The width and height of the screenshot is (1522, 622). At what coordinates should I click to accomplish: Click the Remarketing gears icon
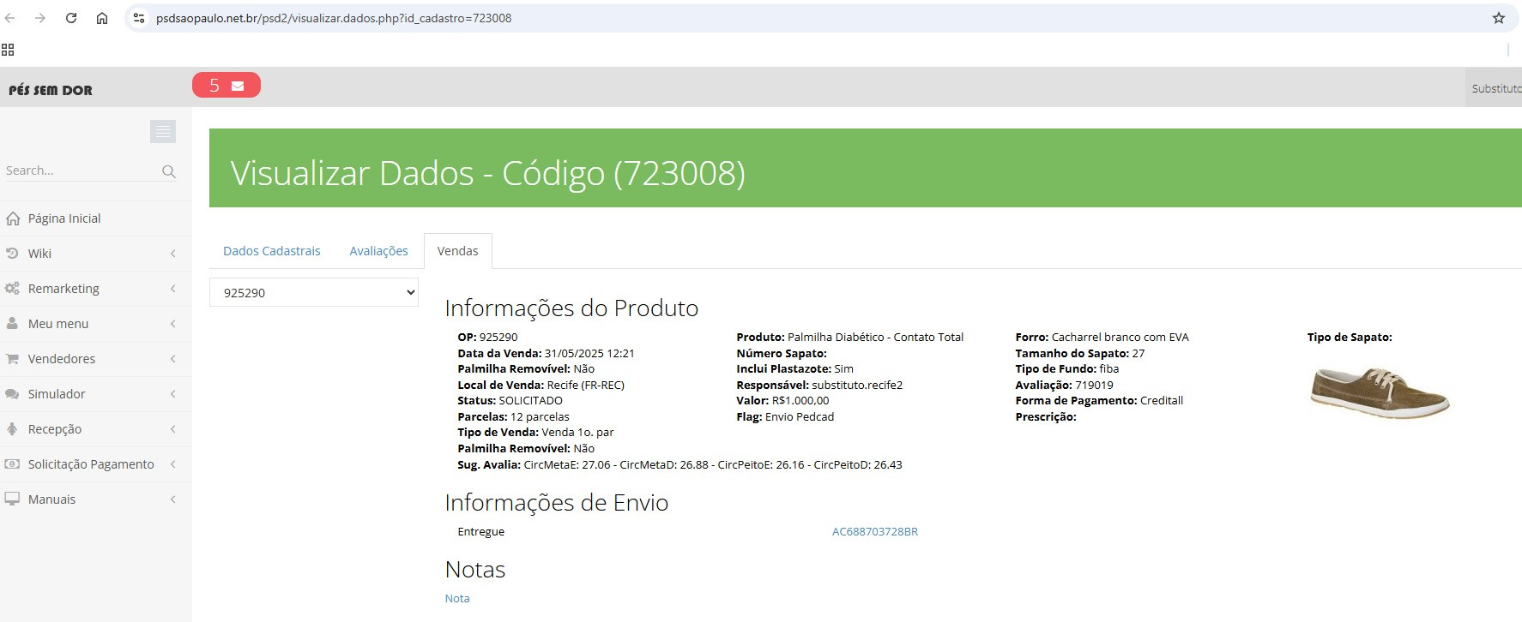pyautogui.click(x=12, y=289)
